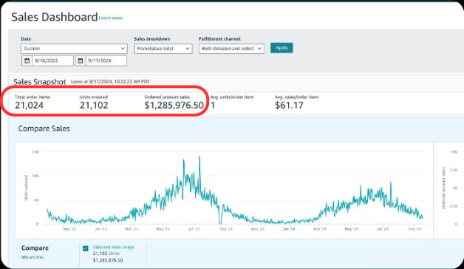Click the Compare Sales heading
464x269 pixels.
44,129
